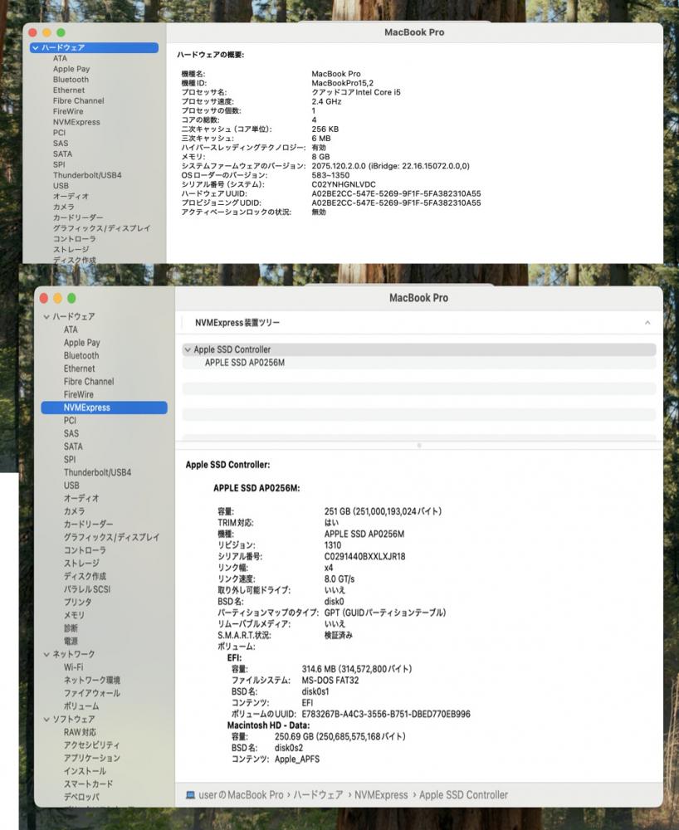Select ファイアウォール in the sidebar
The width and height of the screenshot is (679, 830).
point(91,693)
